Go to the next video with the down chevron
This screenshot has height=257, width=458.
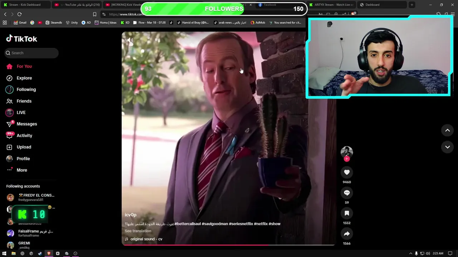(447, 147)
